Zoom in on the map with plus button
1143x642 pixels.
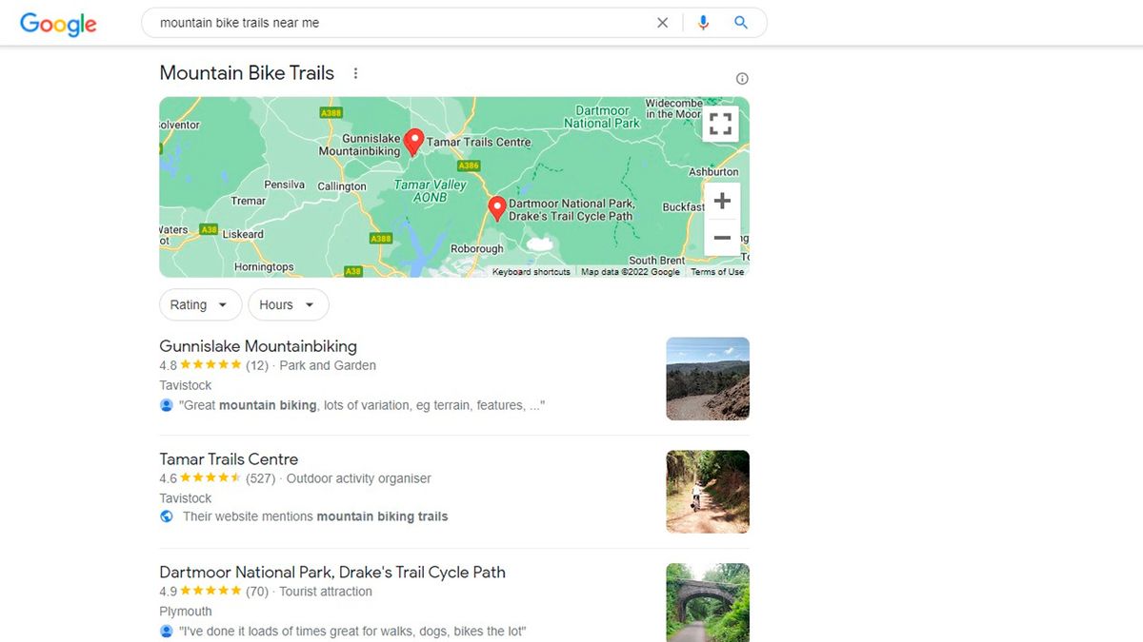point(722,200)
